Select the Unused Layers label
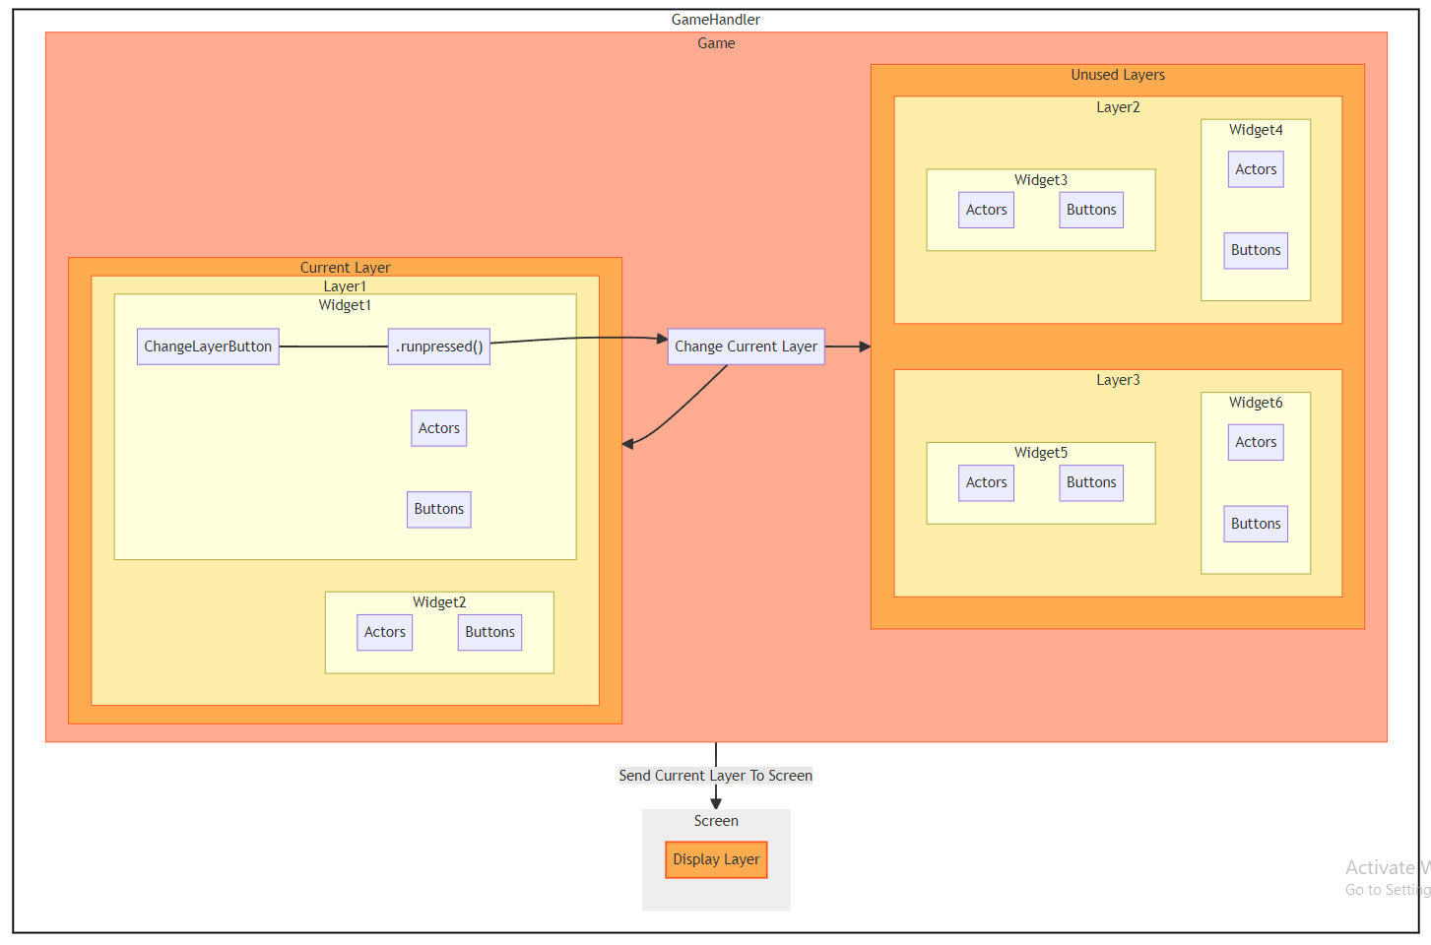Screen dimensions: 1431x945 (1118, 75)
